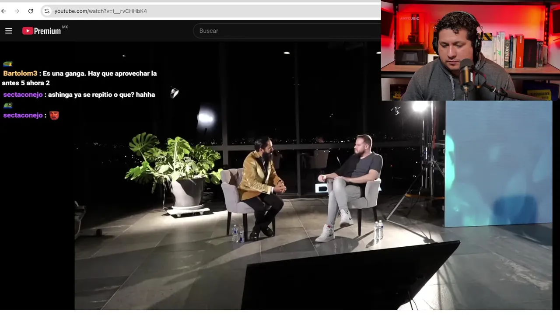This screenshot has height=315, width=560.
Task: Click emote above sectaconejo's second message
Action: click(8, 105)
